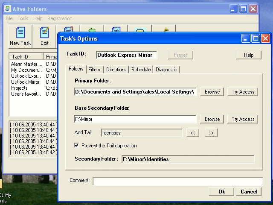
Task: Click the Ok button
Action: tap(221, 192)
